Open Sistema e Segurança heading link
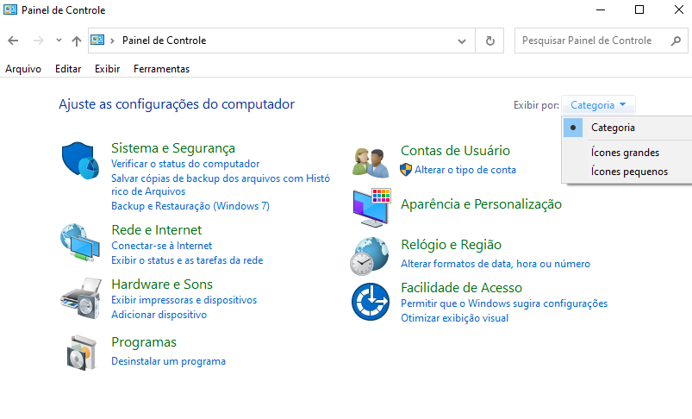 tap(173, 148)
